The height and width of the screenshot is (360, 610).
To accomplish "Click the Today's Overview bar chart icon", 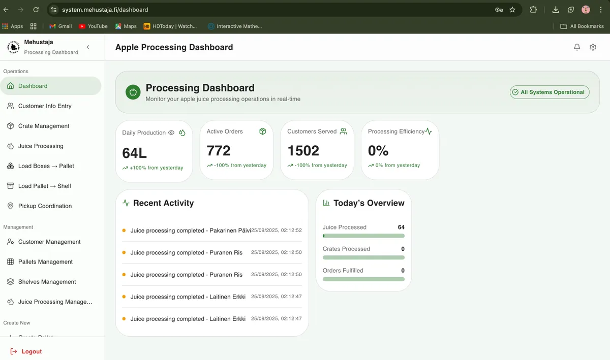I will point(326,203).
